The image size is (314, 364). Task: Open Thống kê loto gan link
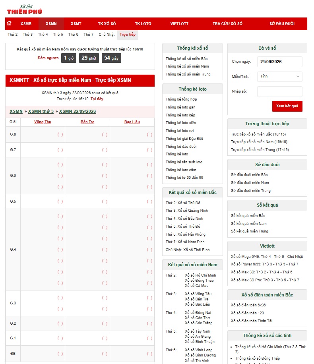pyautogui.click(x=180, y=107)
